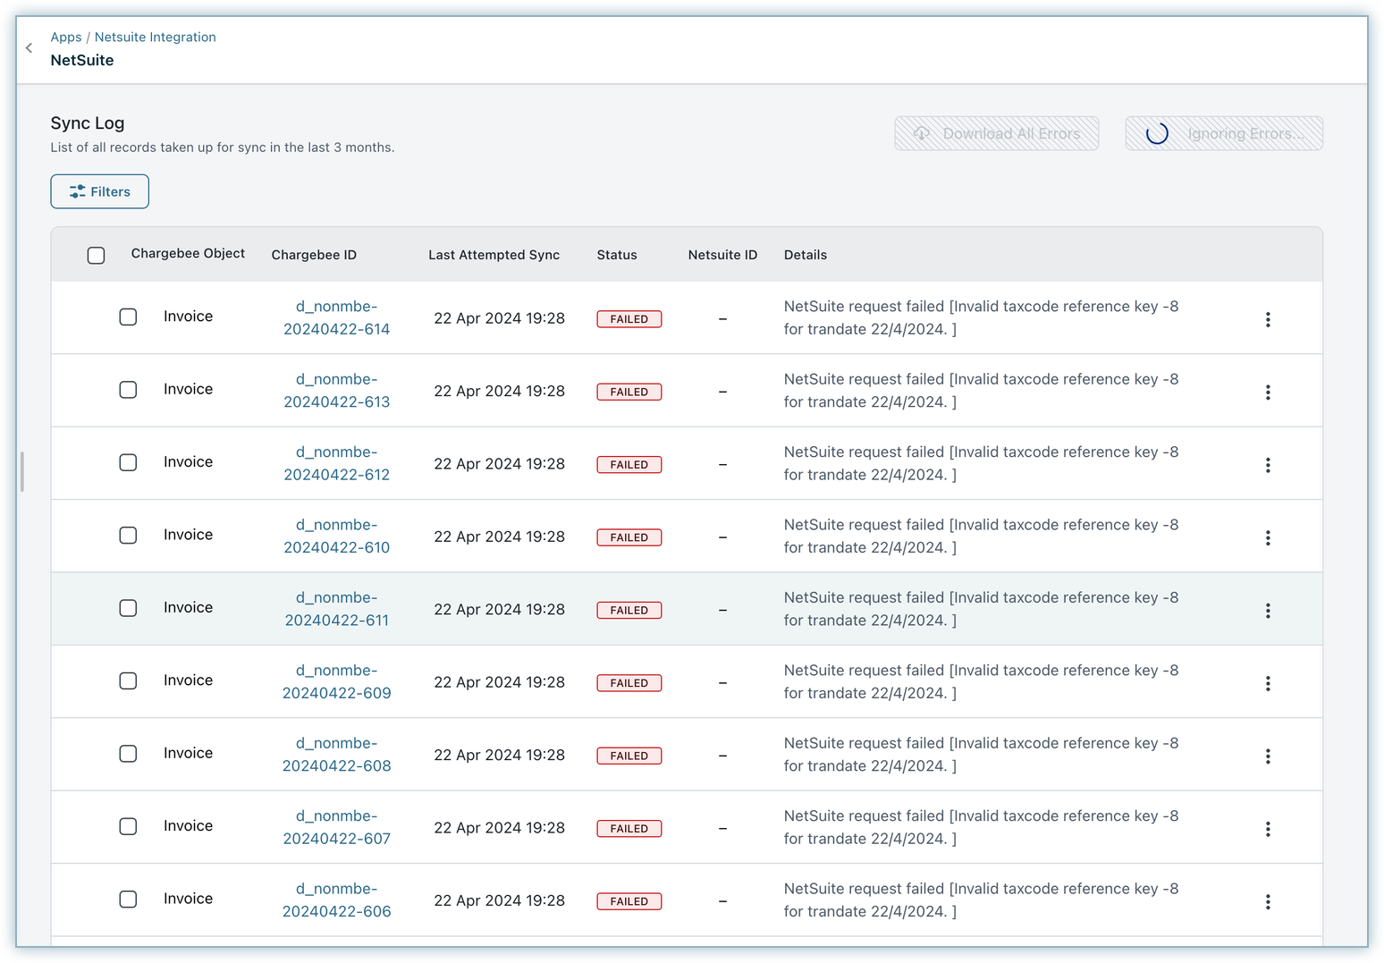Viewport: 1384px width, 963px height.
Task: Open the Filters panel
Action: (x=99, y=191)
